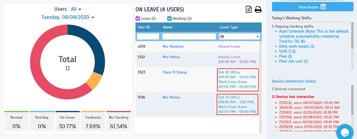Click the 1 Devices connected text
Screen dimensions: 357x139
(288, 89)
